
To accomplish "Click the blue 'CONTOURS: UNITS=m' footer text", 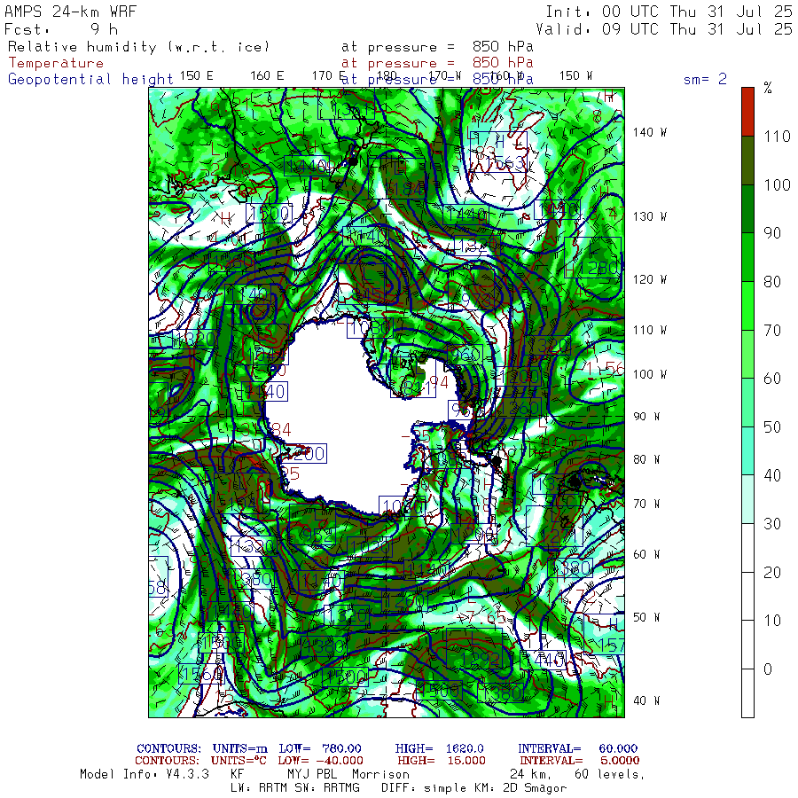I will click(202, 748).
